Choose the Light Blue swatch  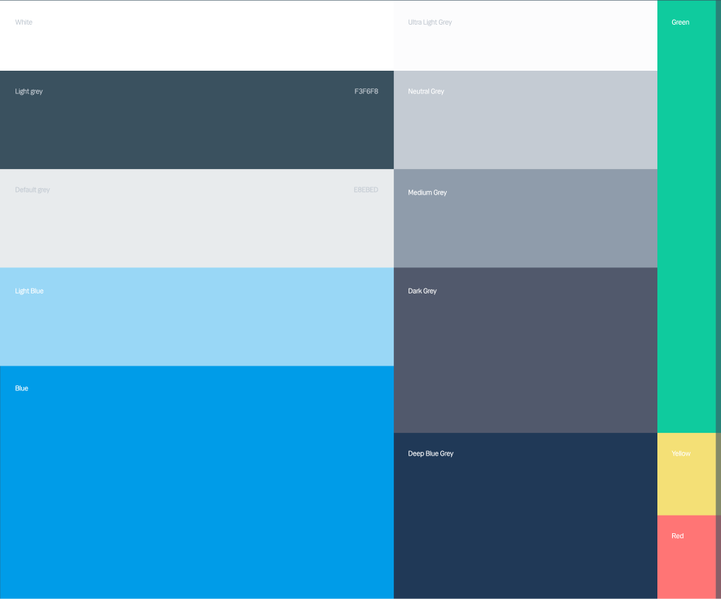point(197,317)
